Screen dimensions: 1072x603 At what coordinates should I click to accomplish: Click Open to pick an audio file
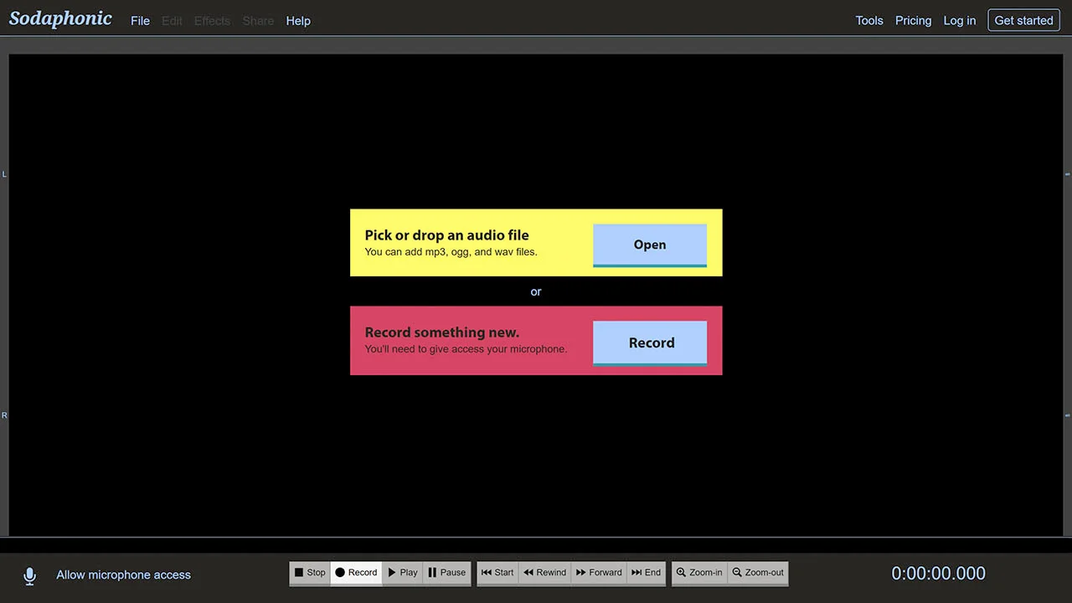650,245
